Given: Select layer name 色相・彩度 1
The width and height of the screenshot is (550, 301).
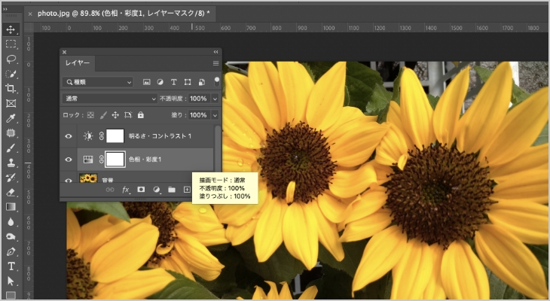Looking at the screenshot, I should (145, 160).
